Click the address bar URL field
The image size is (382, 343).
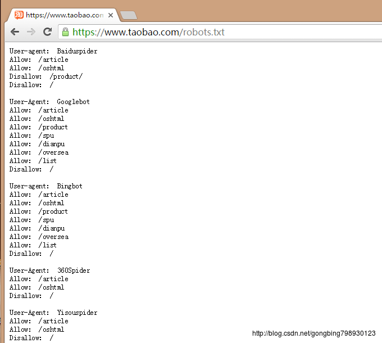(220, 32)
